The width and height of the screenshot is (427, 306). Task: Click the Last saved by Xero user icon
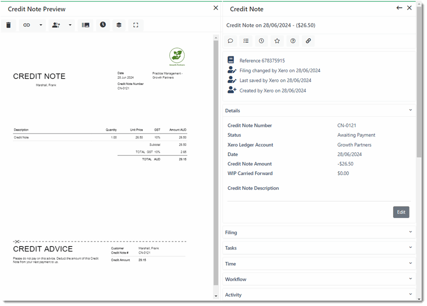click(x=232, y=80)
